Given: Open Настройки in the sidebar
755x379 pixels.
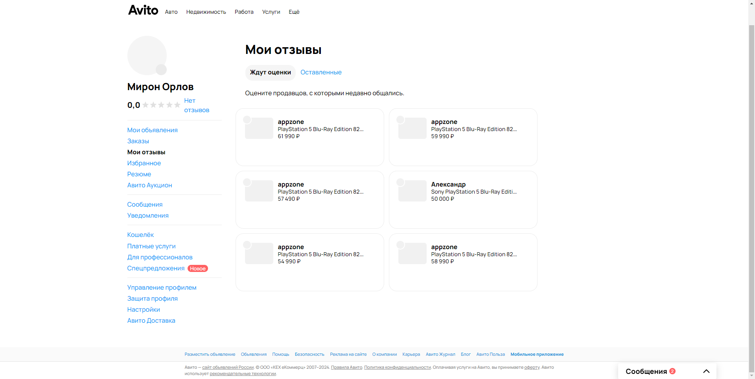Looking at the screenshot, I should coord(144,310).
